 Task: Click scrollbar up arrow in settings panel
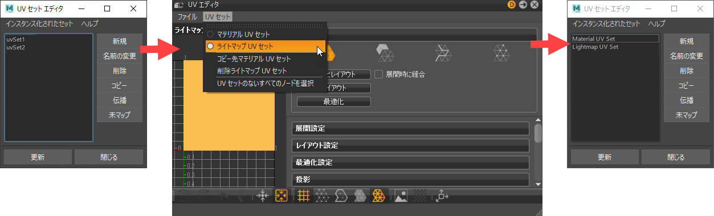[538, 120]
